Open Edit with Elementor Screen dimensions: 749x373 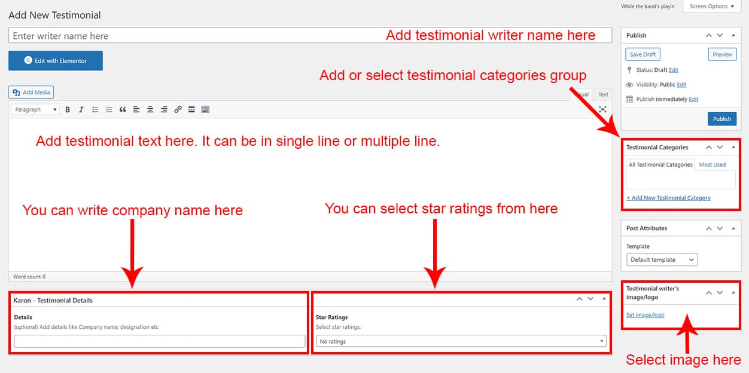pyautogui.click(x=56, y=61)
